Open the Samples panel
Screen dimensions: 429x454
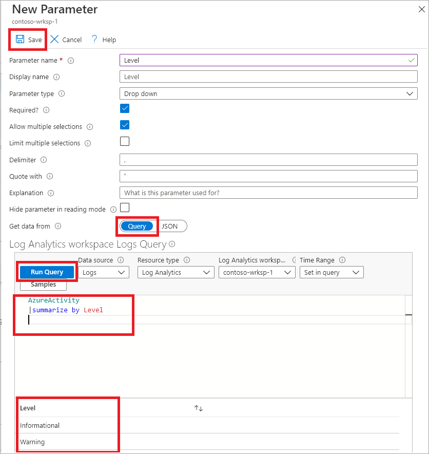point(43,285)
